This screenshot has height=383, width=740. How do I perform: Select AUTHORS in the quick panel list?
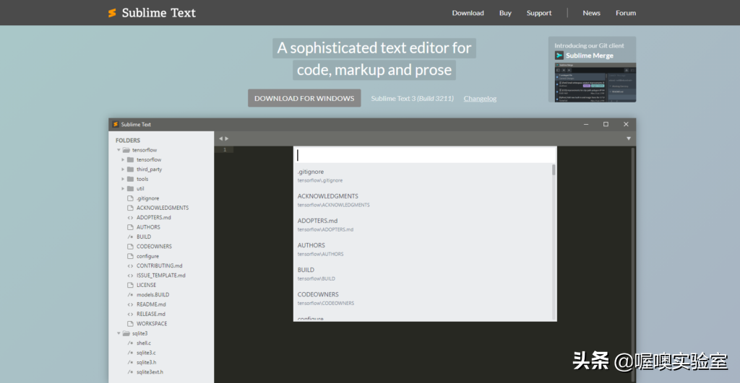point(423,250)
